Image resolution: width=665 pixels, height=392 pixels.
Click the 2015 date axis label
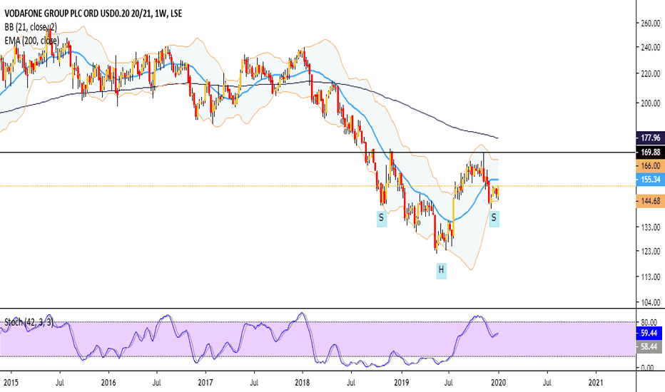point(11,383)
